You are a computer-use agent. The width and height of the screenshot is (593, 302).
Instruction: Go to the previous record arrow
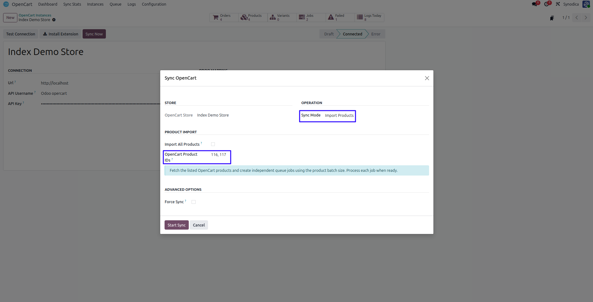tap(577, 18)
